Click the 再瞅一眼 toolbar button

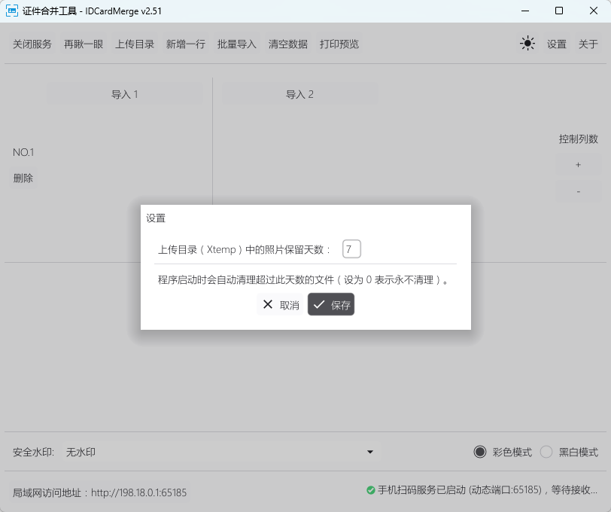[84, 44]
